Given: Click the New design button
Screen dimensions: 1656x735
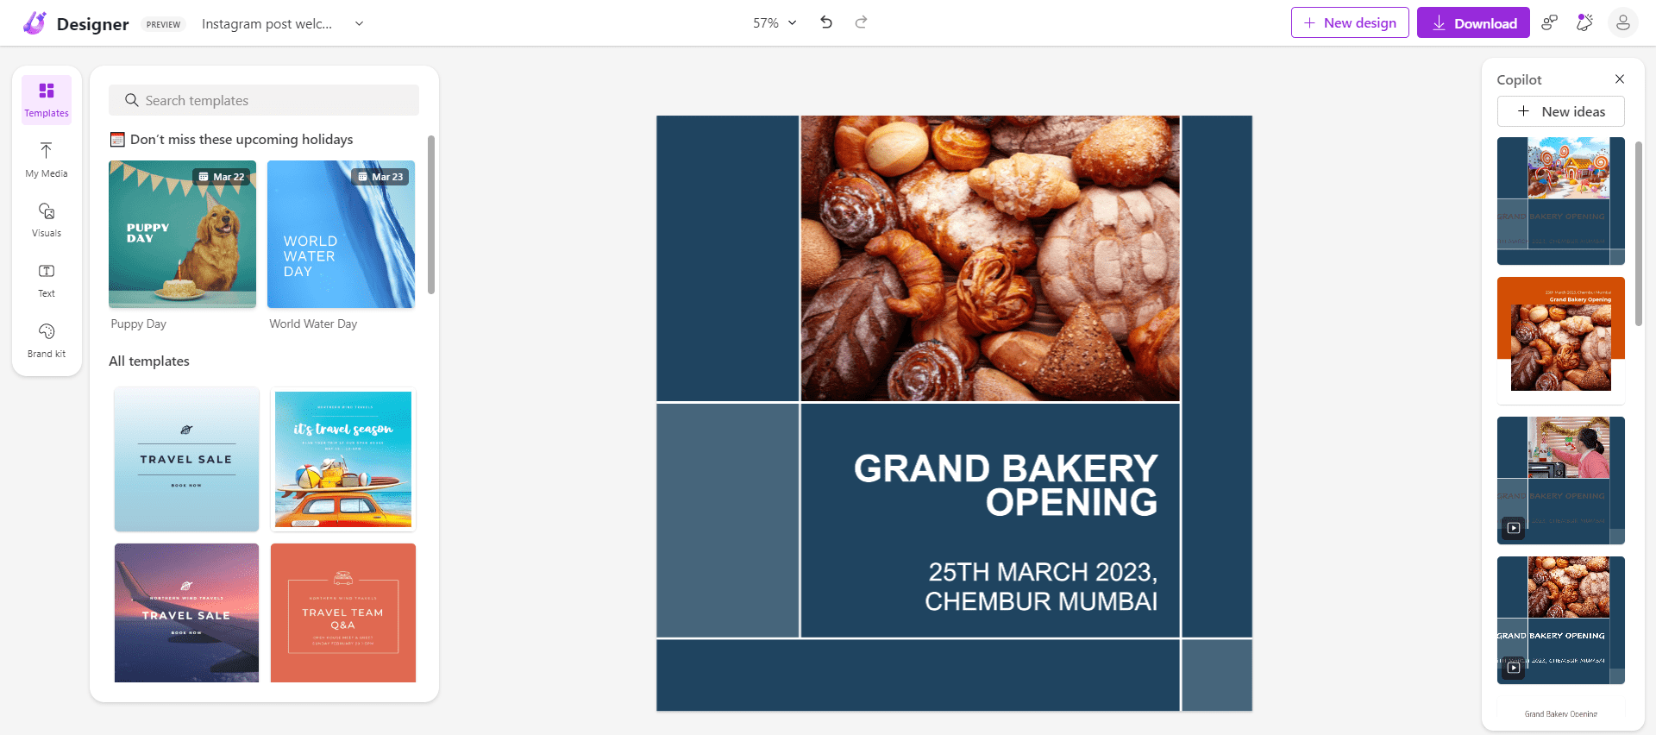Looking at the screenshot, I should [1350, 22].
